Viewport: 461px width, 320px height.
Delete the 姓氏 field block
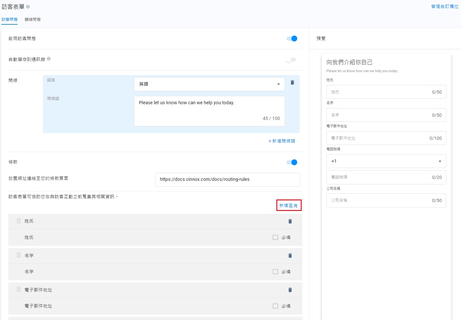(x=290, y=221)
